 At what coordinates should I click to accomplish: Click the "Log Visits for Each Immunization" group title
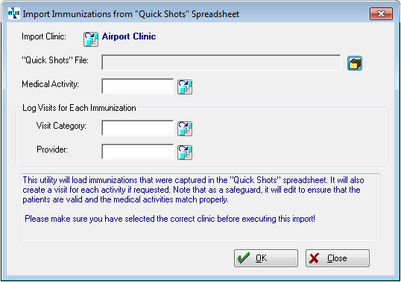79,108
